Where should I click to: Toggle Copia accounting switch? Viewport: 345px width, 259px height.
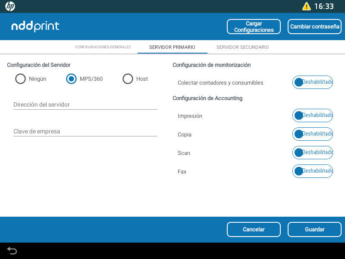click(312, 134)
